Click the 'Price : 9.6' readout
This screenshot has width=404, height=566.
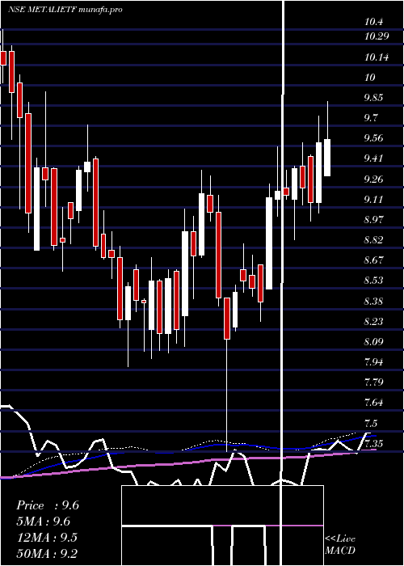(48, 505)
